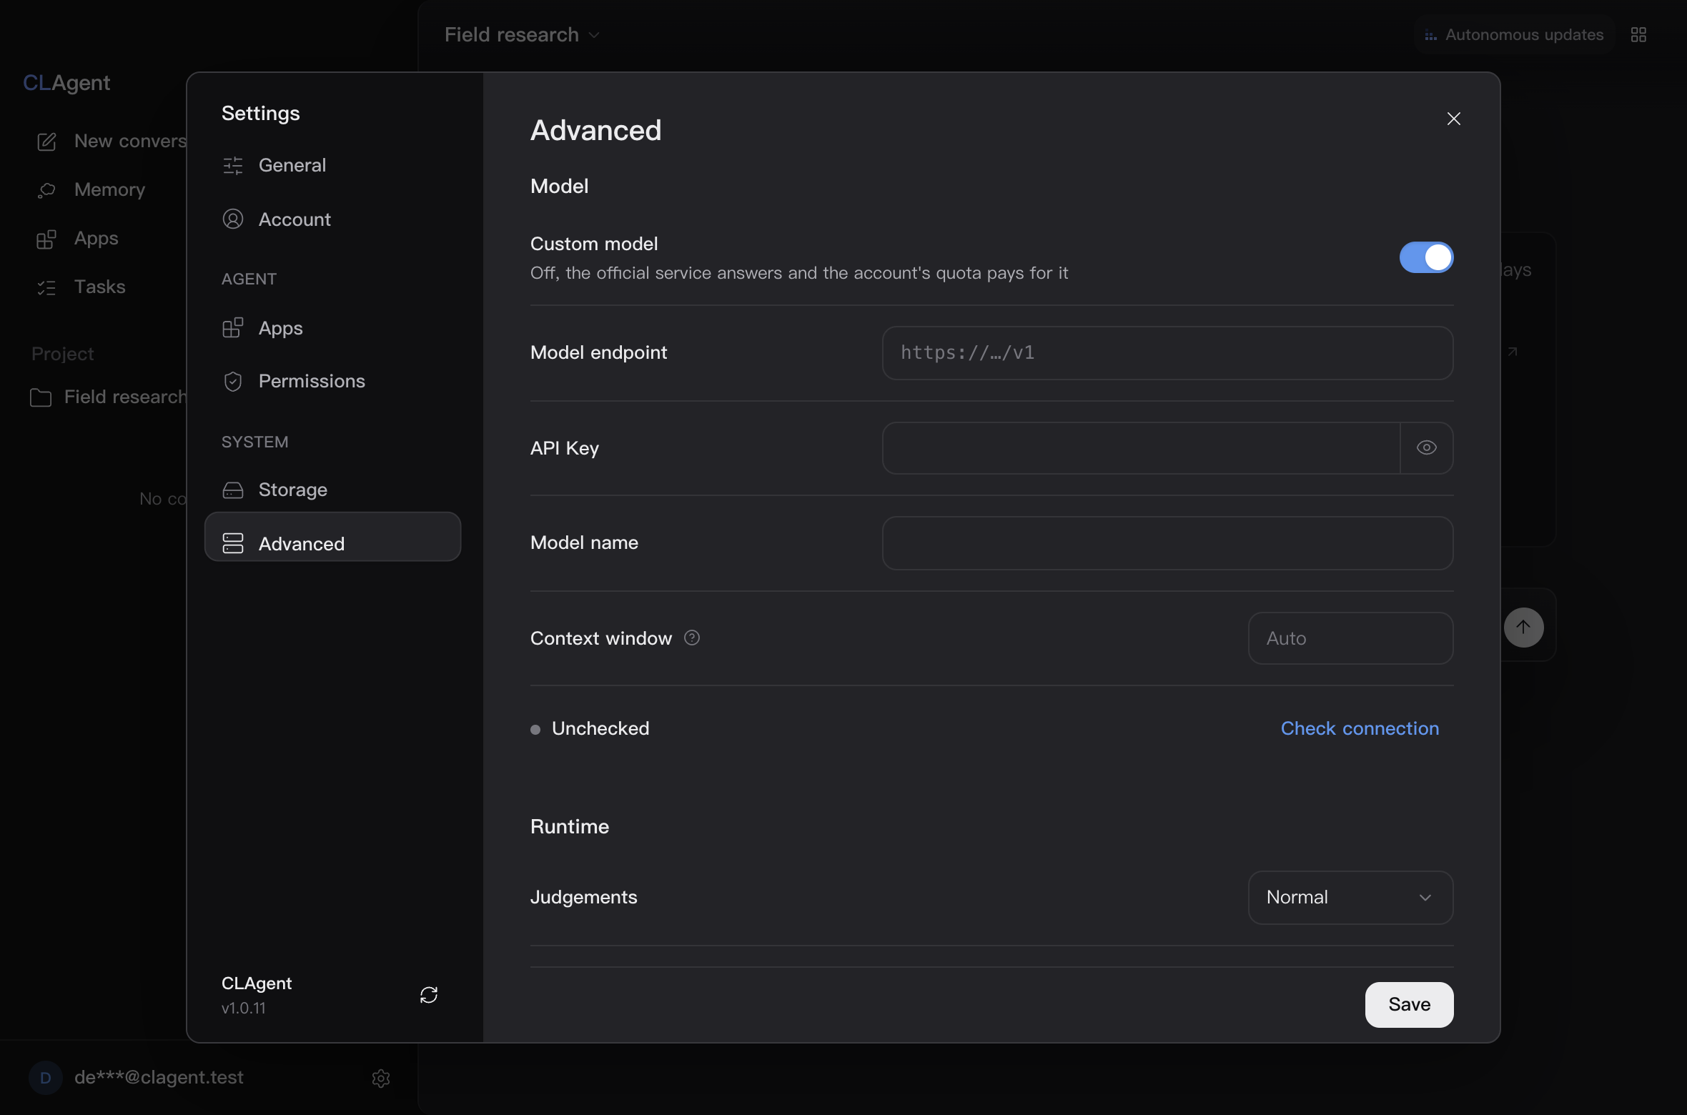Click the Save button
The image size is (1687, 1115).
click(x=1409, y=1005)
